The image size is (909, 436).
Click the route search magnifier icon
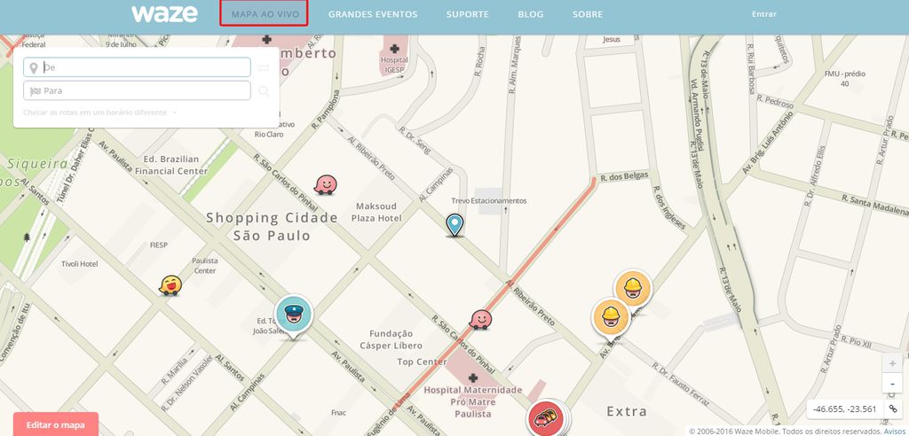point(264,91)
